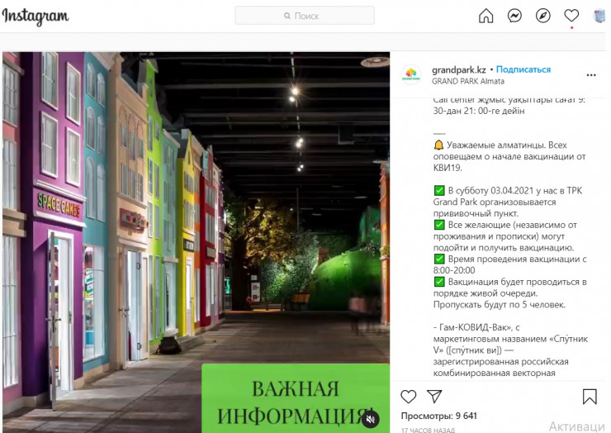The image size is (611, 433).
Task: Open activity notifications heart icon
Action: (x=571, y=16)
